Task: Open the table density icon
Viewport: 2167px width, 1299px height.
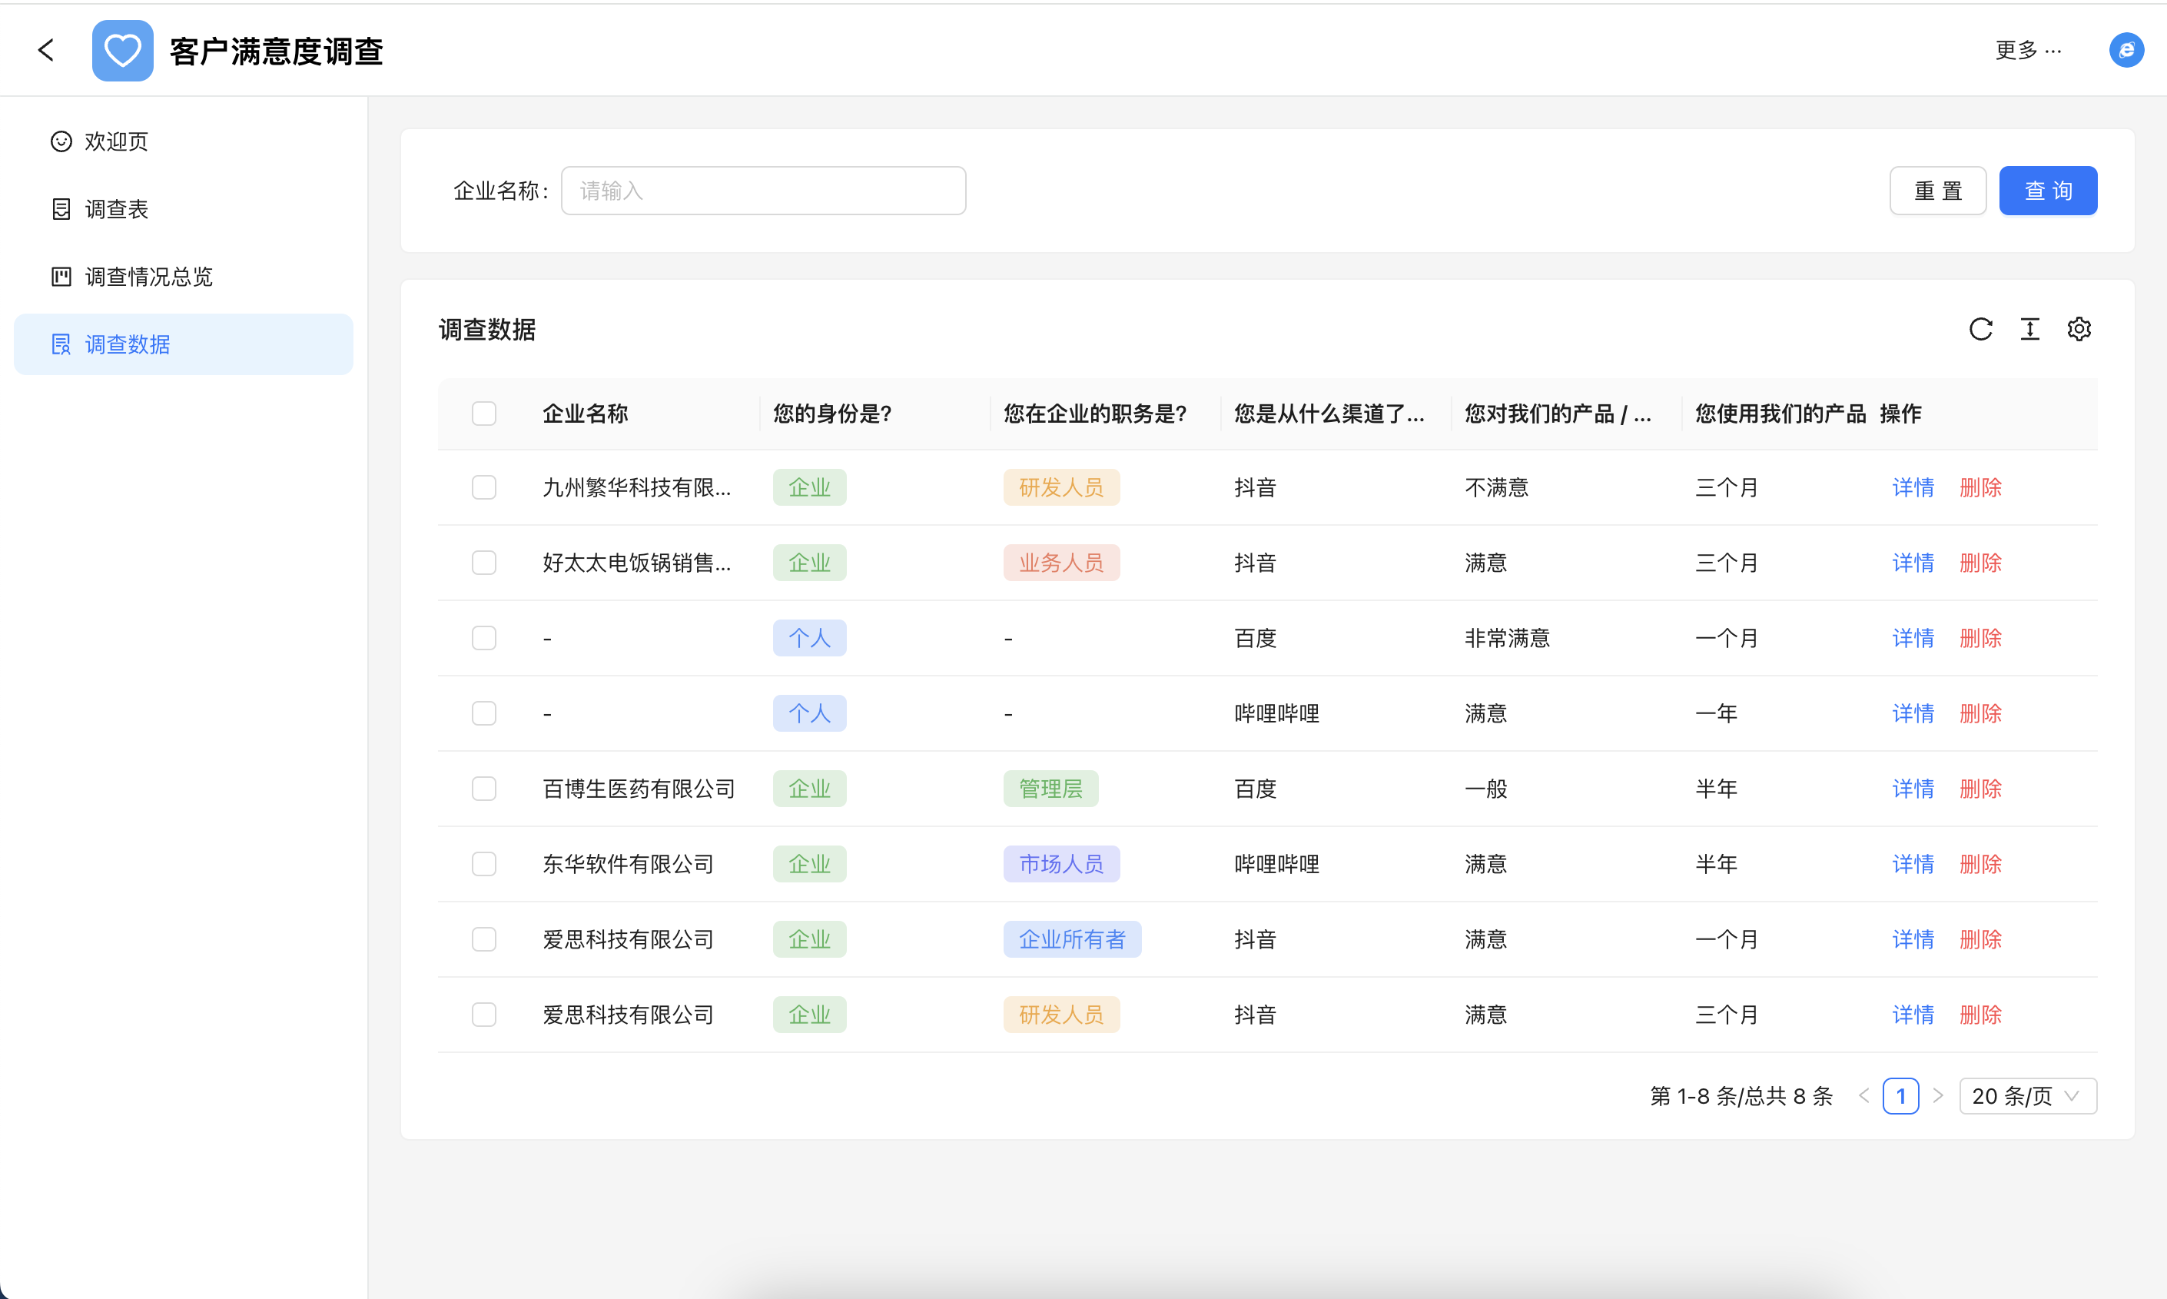Action: [x=2029, y=329]
